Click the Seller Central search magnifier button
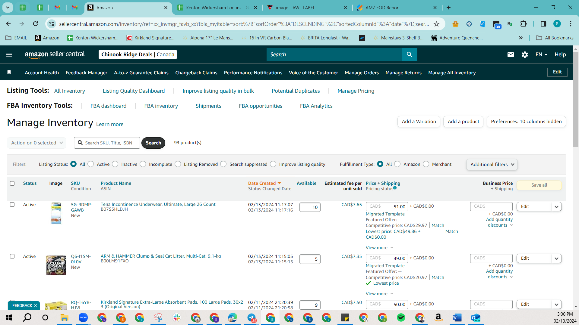Image resolution: width=579 pixels, height=325 pixels. (x=410, y=54)
